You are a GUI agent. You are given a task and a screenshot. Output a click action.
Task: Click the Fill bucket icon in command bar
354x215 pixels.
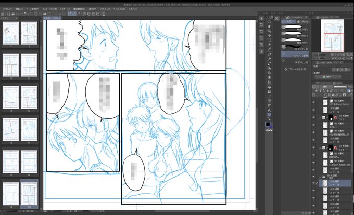click(x=45, y=14)
